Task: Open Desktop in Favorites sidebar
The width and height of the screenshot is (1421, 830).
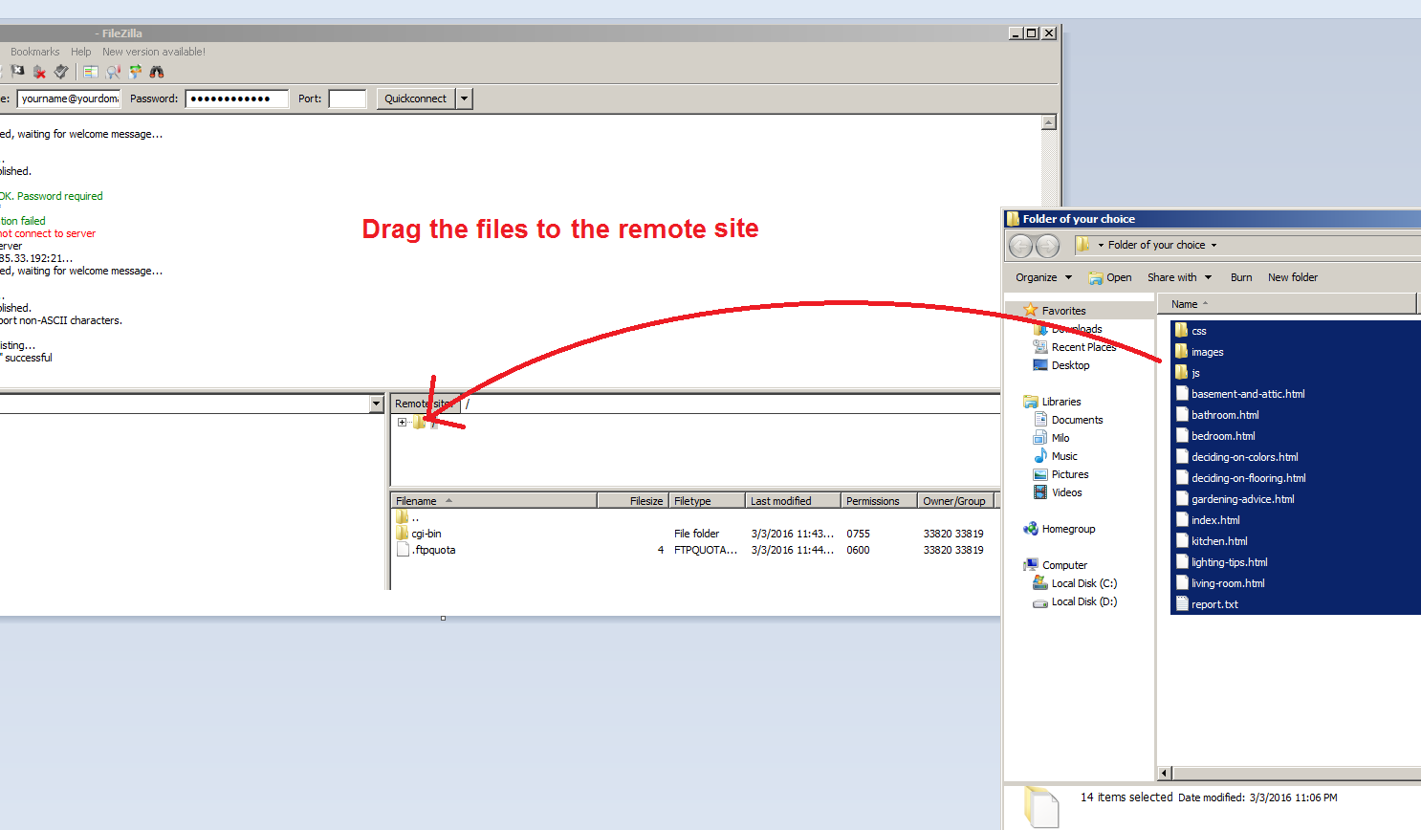Action: (x=1070, y=365)
